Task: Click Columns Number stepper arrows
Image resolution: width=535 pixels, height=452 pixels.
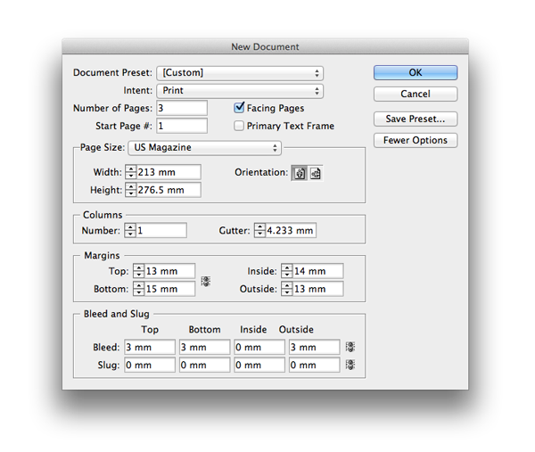Action: (x=130, y=230)
